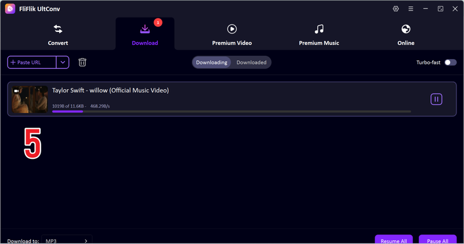
Task: Open the Convert tab
Action: [58, 34]
